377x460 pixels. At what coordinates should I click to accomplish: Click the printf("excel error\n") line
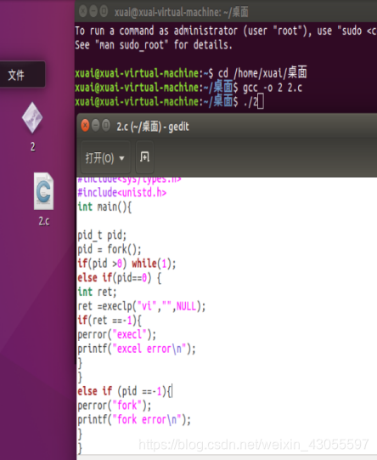click(137, 349)
